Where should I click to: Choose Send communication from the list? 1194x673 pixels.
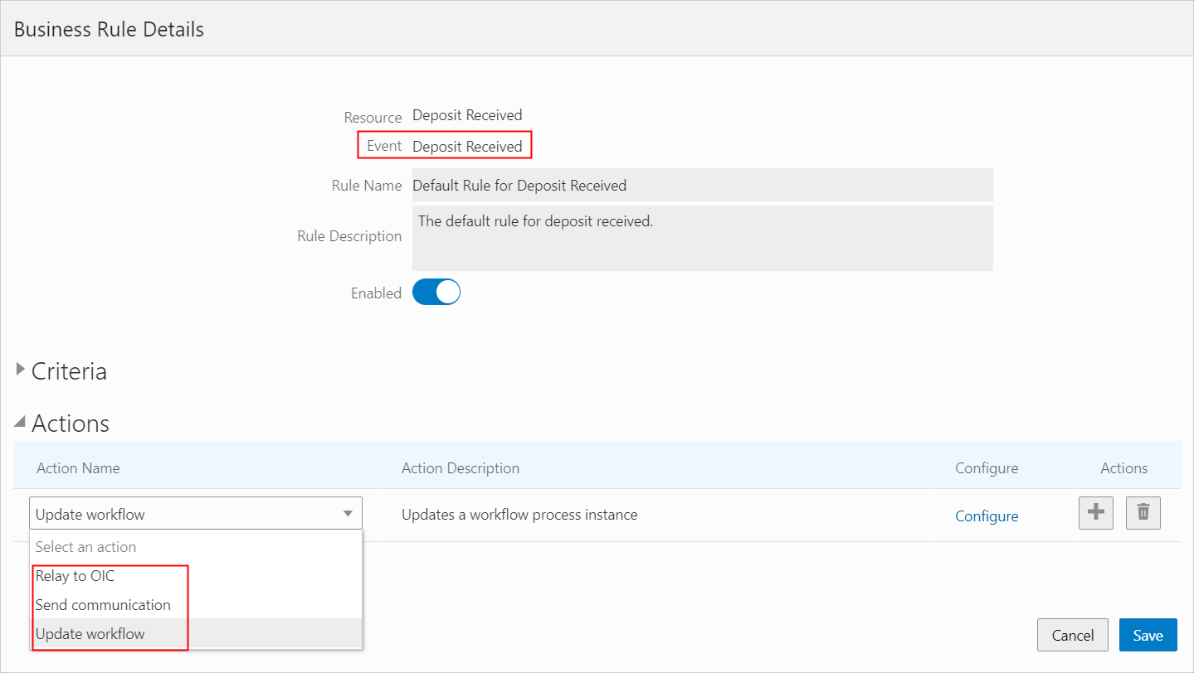click(103, 605)
